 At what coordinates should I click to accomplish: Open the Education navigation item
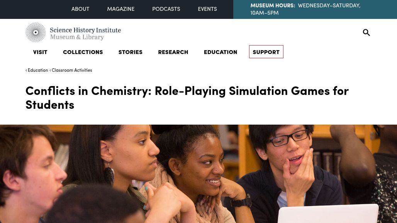tap(221, 52)
